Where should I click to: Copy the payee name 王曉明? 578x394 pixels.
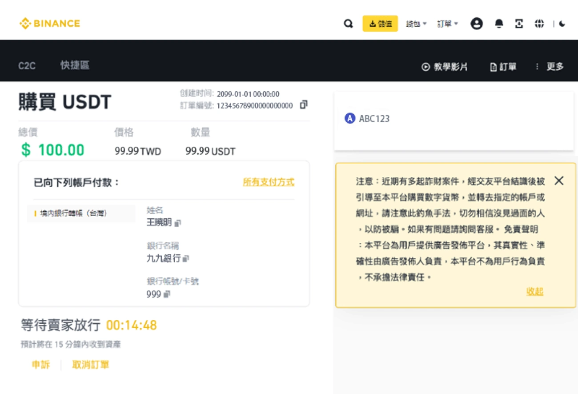point(178,223)
